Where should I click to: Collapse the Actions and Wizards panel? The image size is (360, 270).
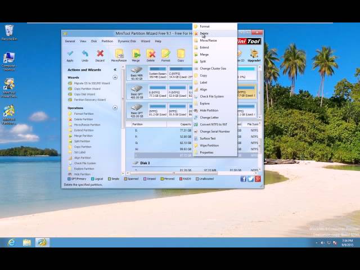(115, 70)
